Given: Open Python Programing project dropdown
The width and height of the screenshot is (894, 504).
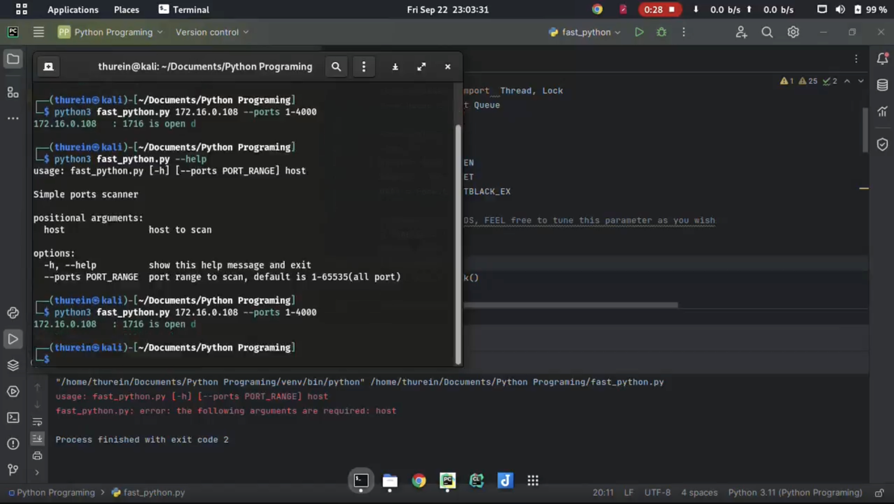Looking at the screenshot, I should [110, 32].
